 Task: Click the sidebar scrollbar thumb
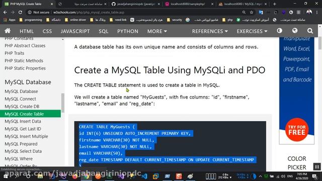click(x=63, y=103)
